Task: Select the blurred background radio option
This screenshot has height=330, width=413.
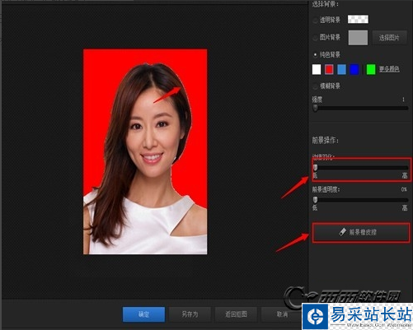Action: tap(315, 86)
